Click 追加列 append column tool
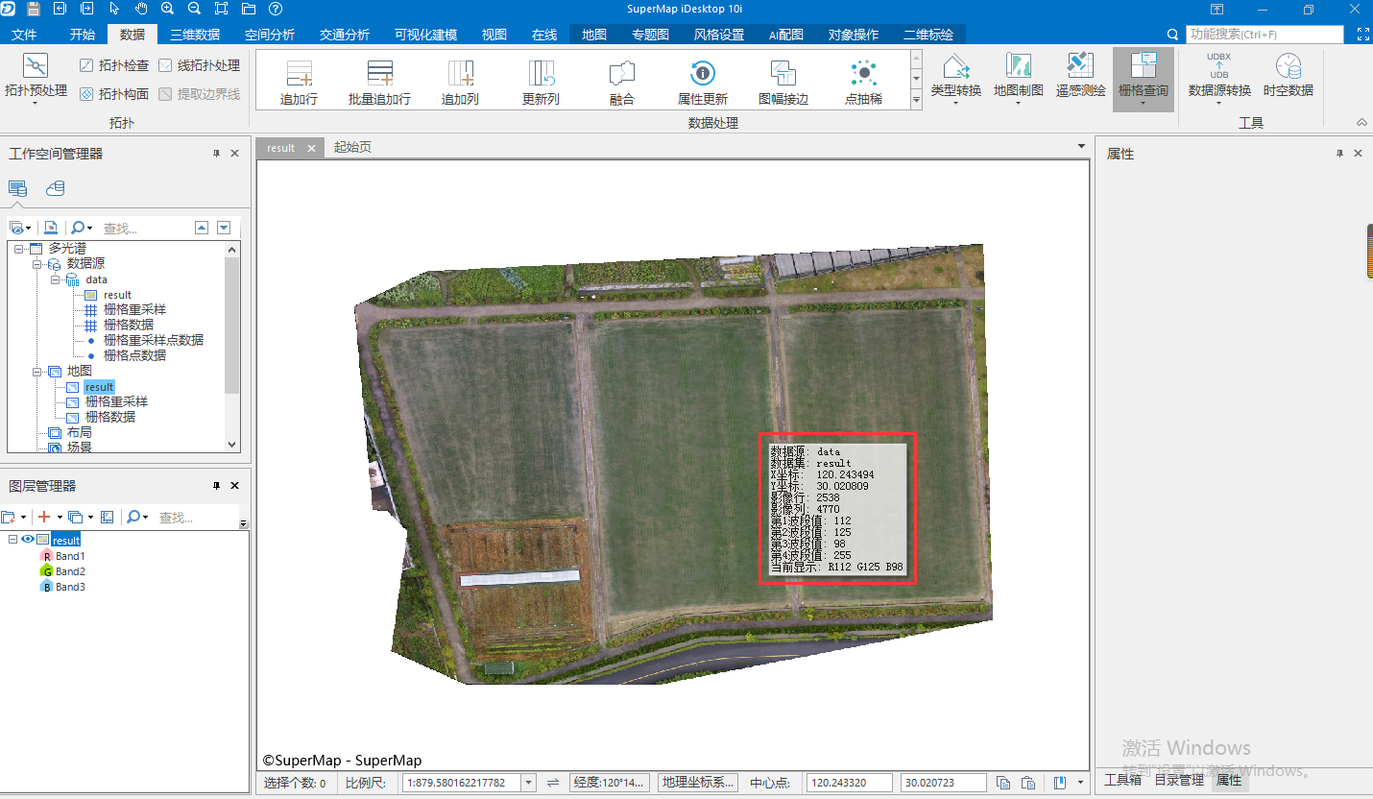1373x799 pixels. [460, 82]
